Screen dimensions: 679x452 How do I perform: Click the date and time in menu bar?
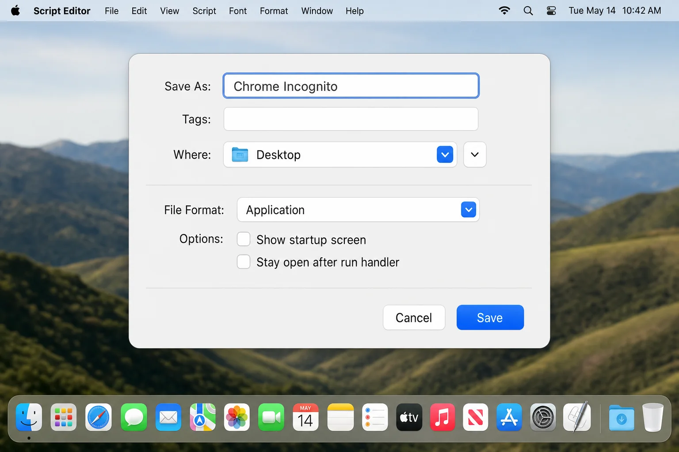click(x=615, y=11)
